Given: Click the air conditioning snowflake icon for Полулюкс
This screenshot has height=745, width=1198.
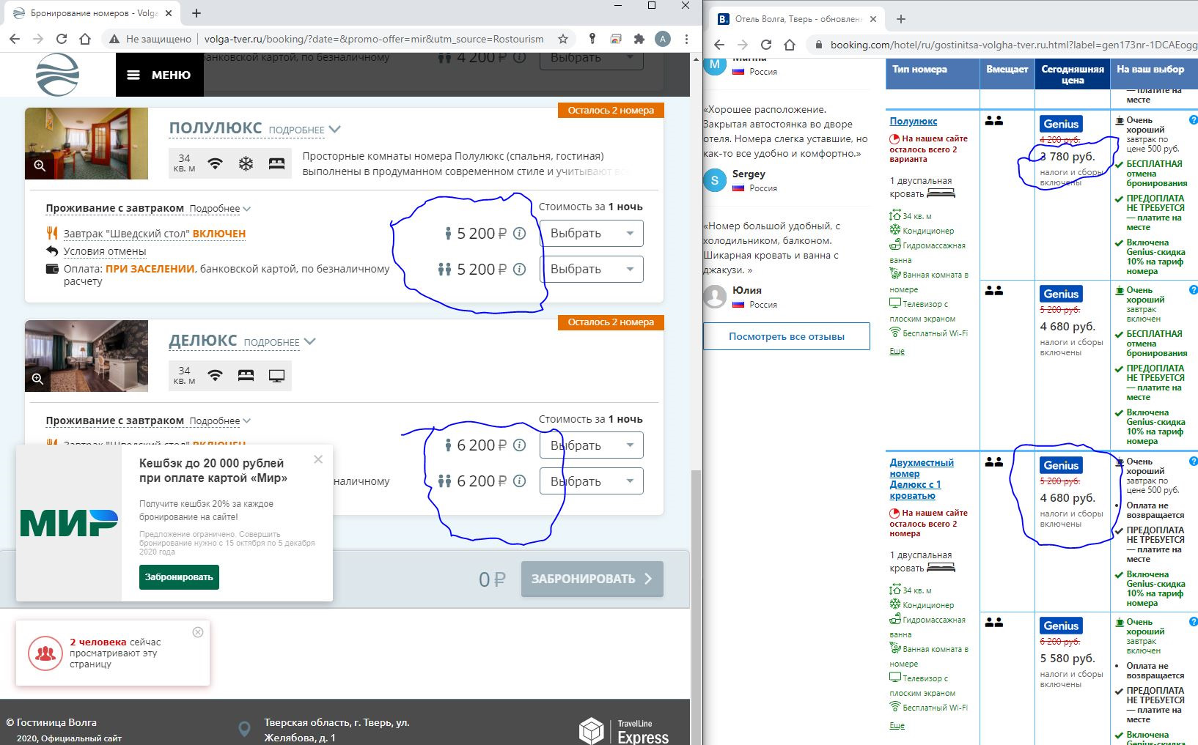Looking at the screenshot, I should click(x=246, y=163).
